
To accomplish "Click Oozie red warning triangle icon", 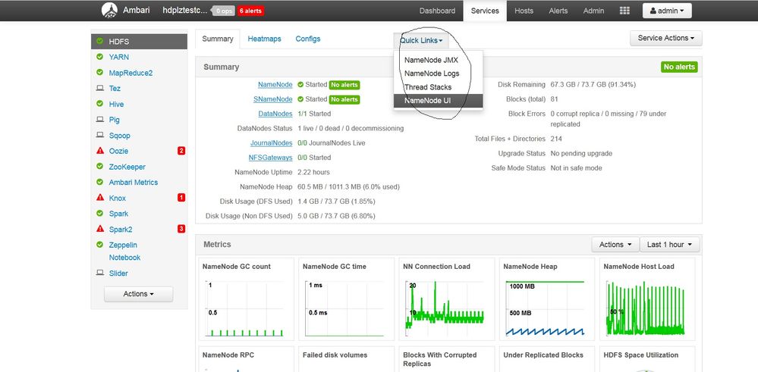I will click(100, 151).
